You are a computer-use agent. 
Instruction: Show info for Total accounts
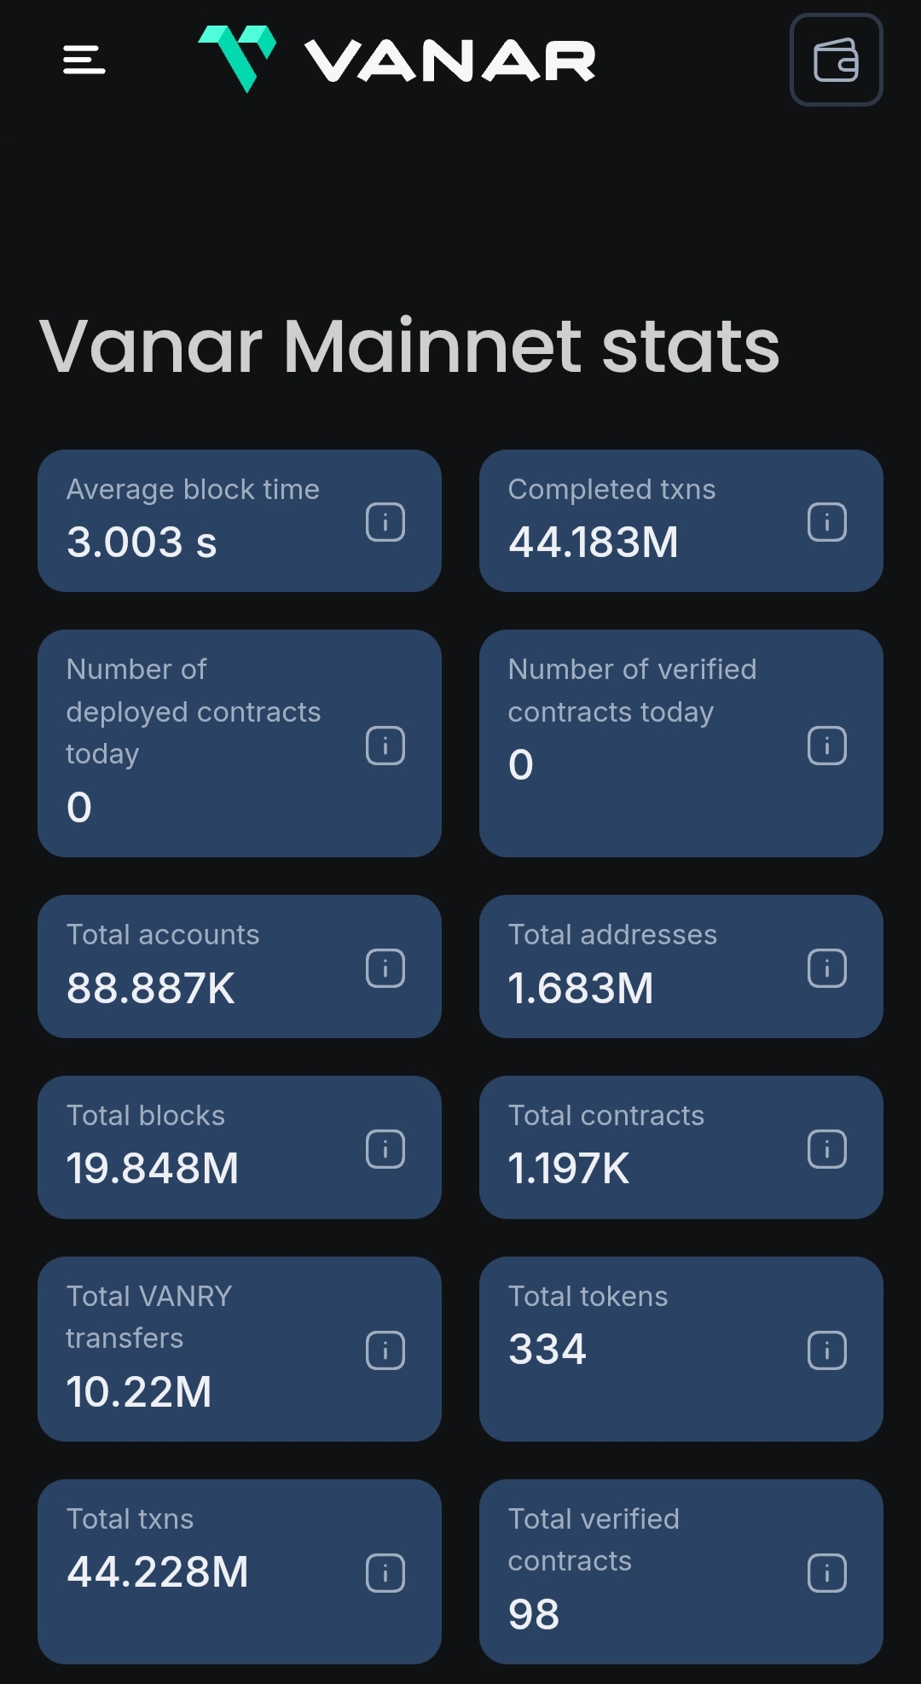tap(385, 968)
